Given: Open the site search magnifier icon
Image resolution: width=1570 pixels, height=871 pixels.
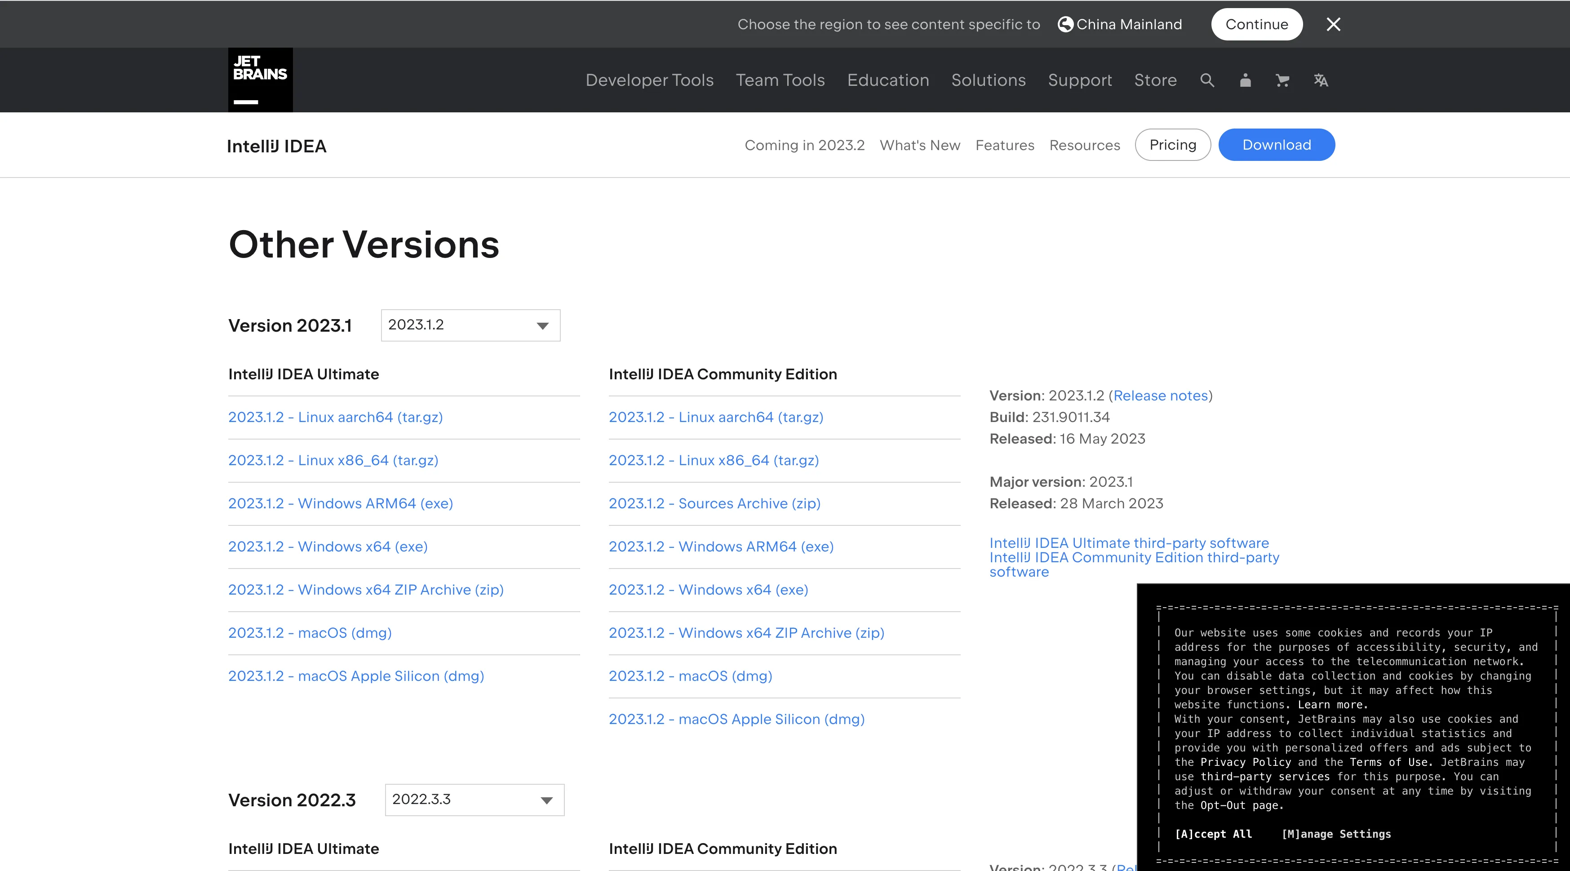Looking at the screenshot, I should (1207, 80).
